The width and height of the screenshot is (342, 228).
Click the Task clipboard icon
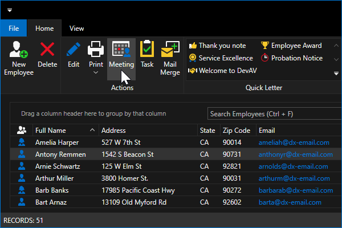[x=147, y=51]
